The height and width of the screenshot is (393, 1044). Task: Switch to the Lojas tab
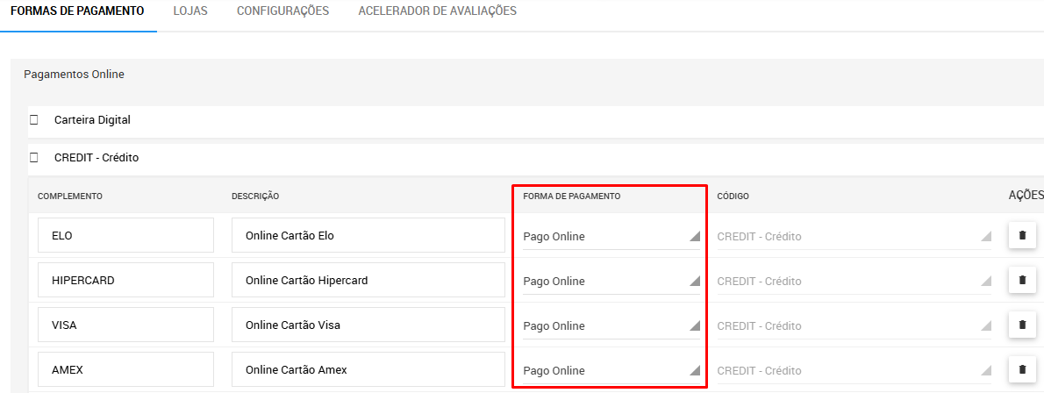[189, 11]
